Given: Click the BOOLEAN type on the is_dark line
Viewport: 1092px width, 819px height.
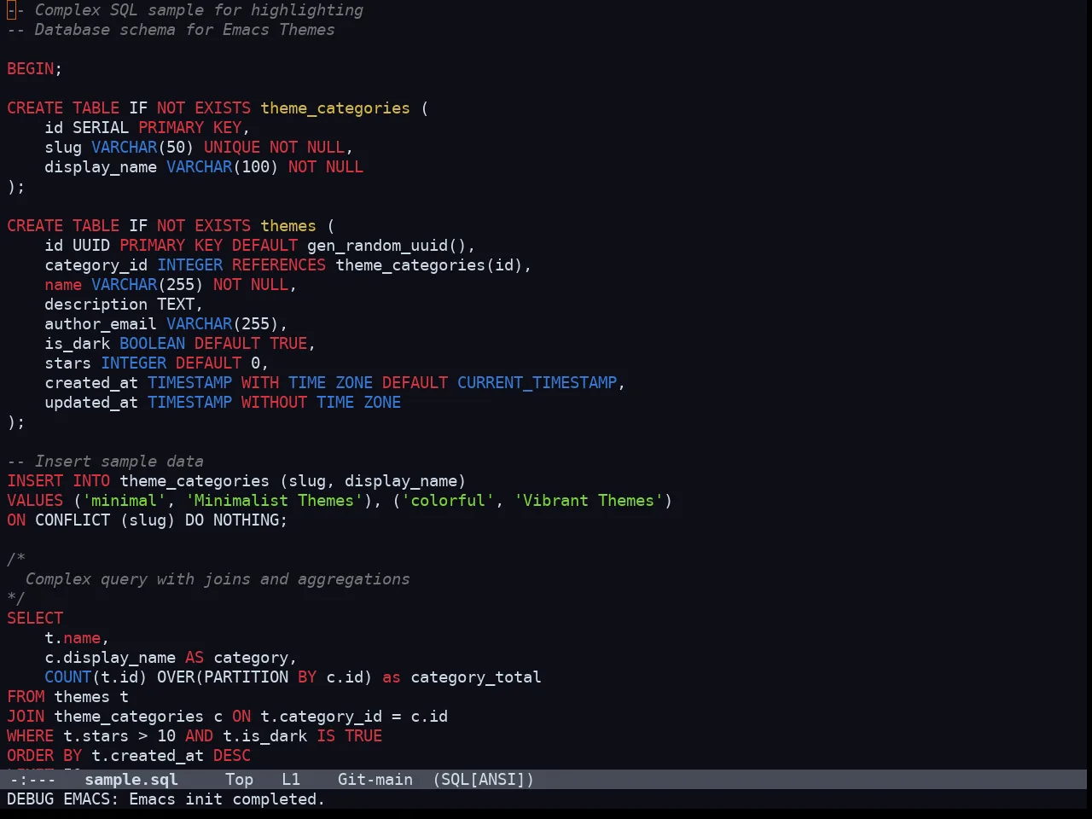Looking at the screenshot, I should pyautogui.click(x=152, y=344).
